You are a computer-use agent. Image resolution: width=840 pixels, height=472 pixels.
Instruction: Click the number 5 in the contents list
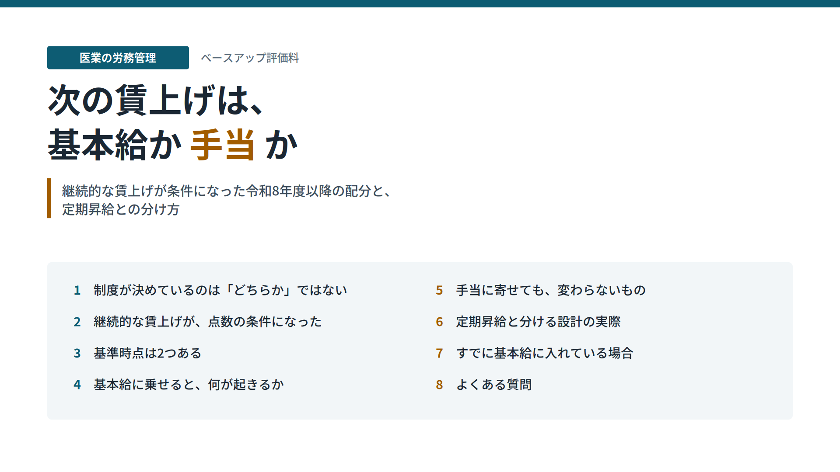(x=439, y=290)
